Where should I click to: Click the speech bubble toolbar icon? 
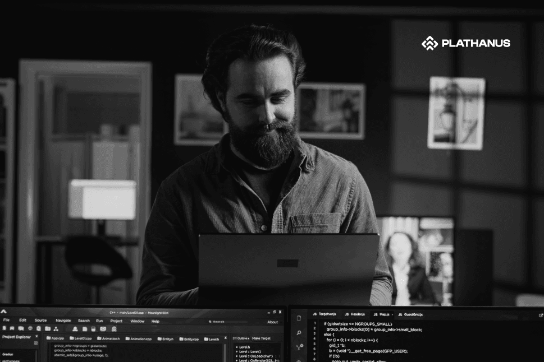pos(21,328)
